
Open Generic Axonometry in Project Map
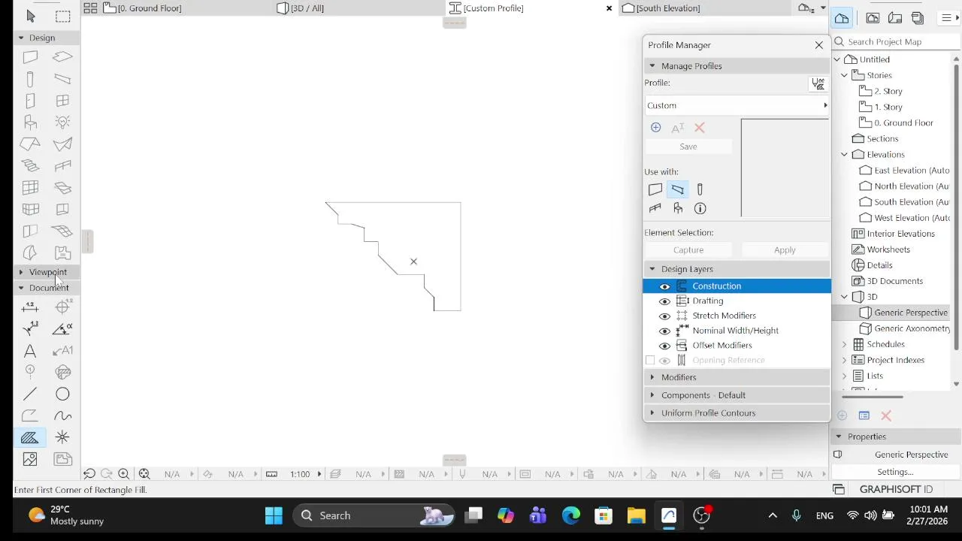point(904,328)
